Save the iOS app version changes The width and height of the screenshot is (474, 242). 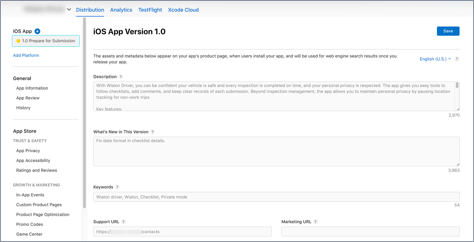coord(448,31)
